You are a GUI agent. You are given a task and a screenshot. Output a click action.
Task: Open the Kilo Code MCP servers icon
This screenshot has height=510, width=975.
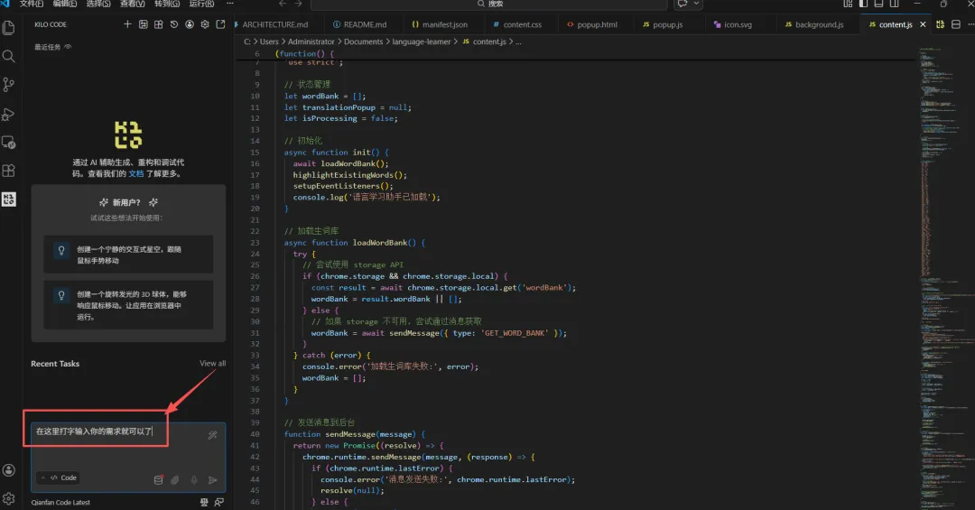[x=143, y=24]
